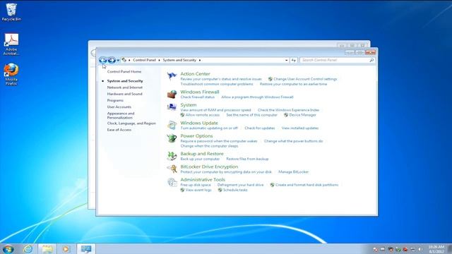Click the search magnifier icon

[x=371, y=60]
